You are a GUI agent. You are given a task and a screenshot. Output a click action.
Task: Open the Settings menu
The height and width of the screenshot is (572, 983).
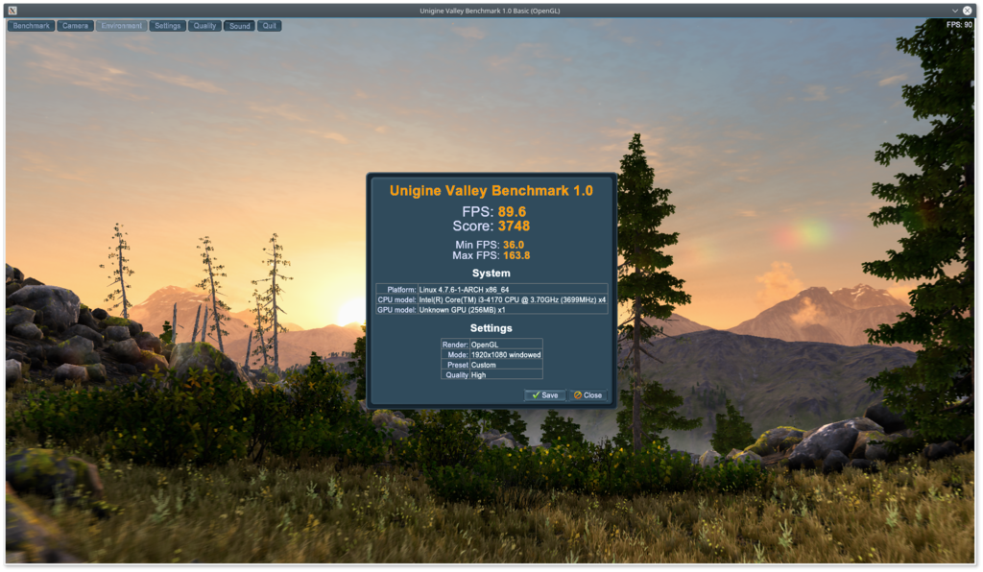click(167, 26)
